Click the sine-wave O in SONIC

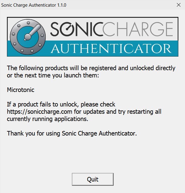pyautogui.click(x=68, y=30)
